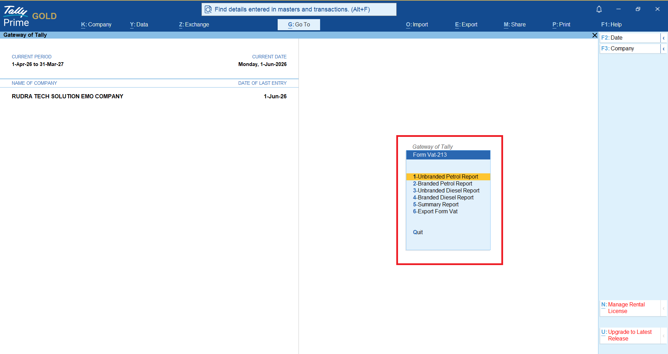Select the RUDRA TECH SOLUTION EMO COMPANY row
Image resolution: width=668 pixels, height=354 pixels.
pyautogui.click(x=149, y=97)
